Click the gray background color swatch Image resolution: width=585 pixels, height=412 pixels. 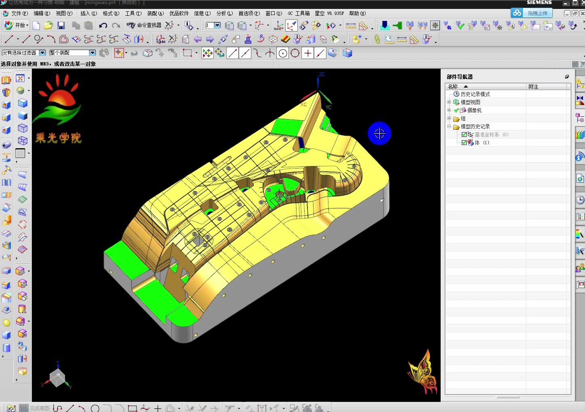tap(20, 153)
